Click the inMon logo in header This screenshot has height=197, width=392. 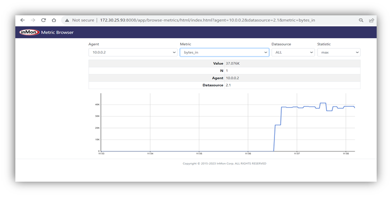[29, 33]
